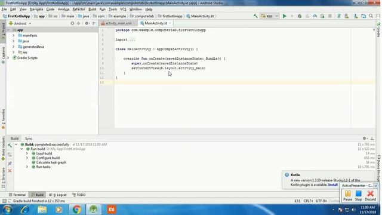Open the AVD Manager icon

[x=346, y=16]
